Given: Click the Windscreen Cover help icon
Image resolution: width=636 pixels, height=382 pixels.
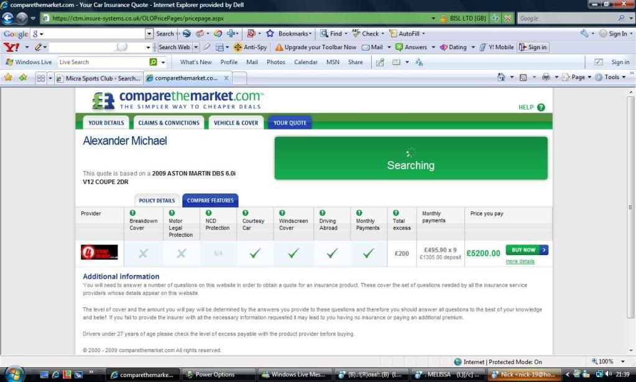Looking at the screenshot, I should click(x=282, y=213).
